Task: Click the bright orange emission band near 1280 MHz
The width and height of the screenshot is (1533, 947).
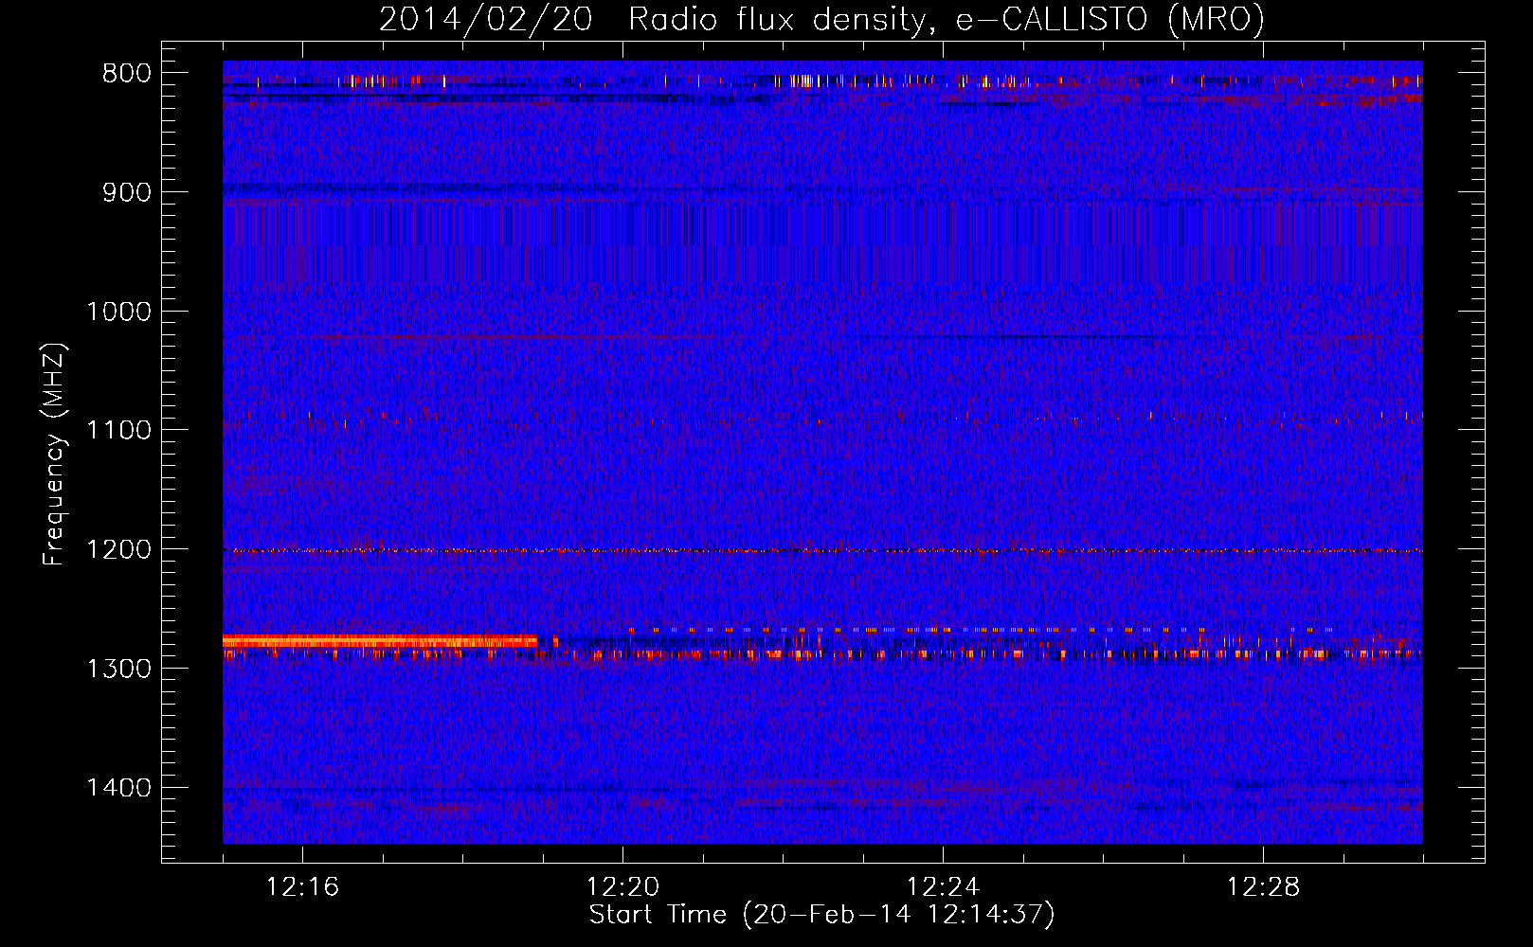Action: click(379, 641)
